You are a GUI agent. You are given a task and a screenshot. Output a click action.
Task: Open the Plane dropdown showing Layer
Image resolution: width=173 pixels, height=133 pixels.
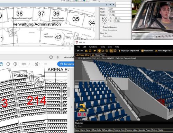click(x=120, y=9)
